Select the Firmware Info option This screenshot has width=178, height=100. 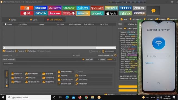point(8,51)
